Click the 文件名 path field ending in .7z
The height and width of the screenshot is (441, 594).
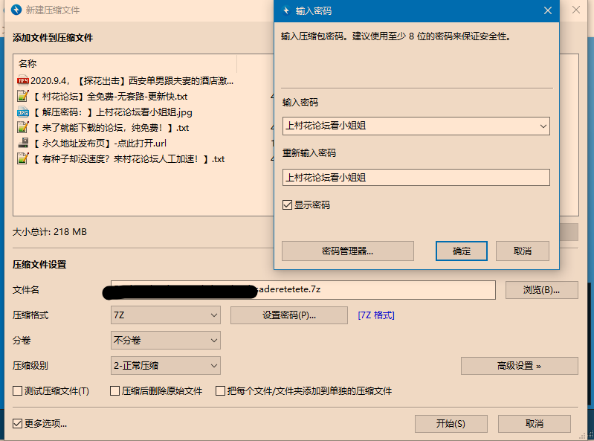[303, 290]
